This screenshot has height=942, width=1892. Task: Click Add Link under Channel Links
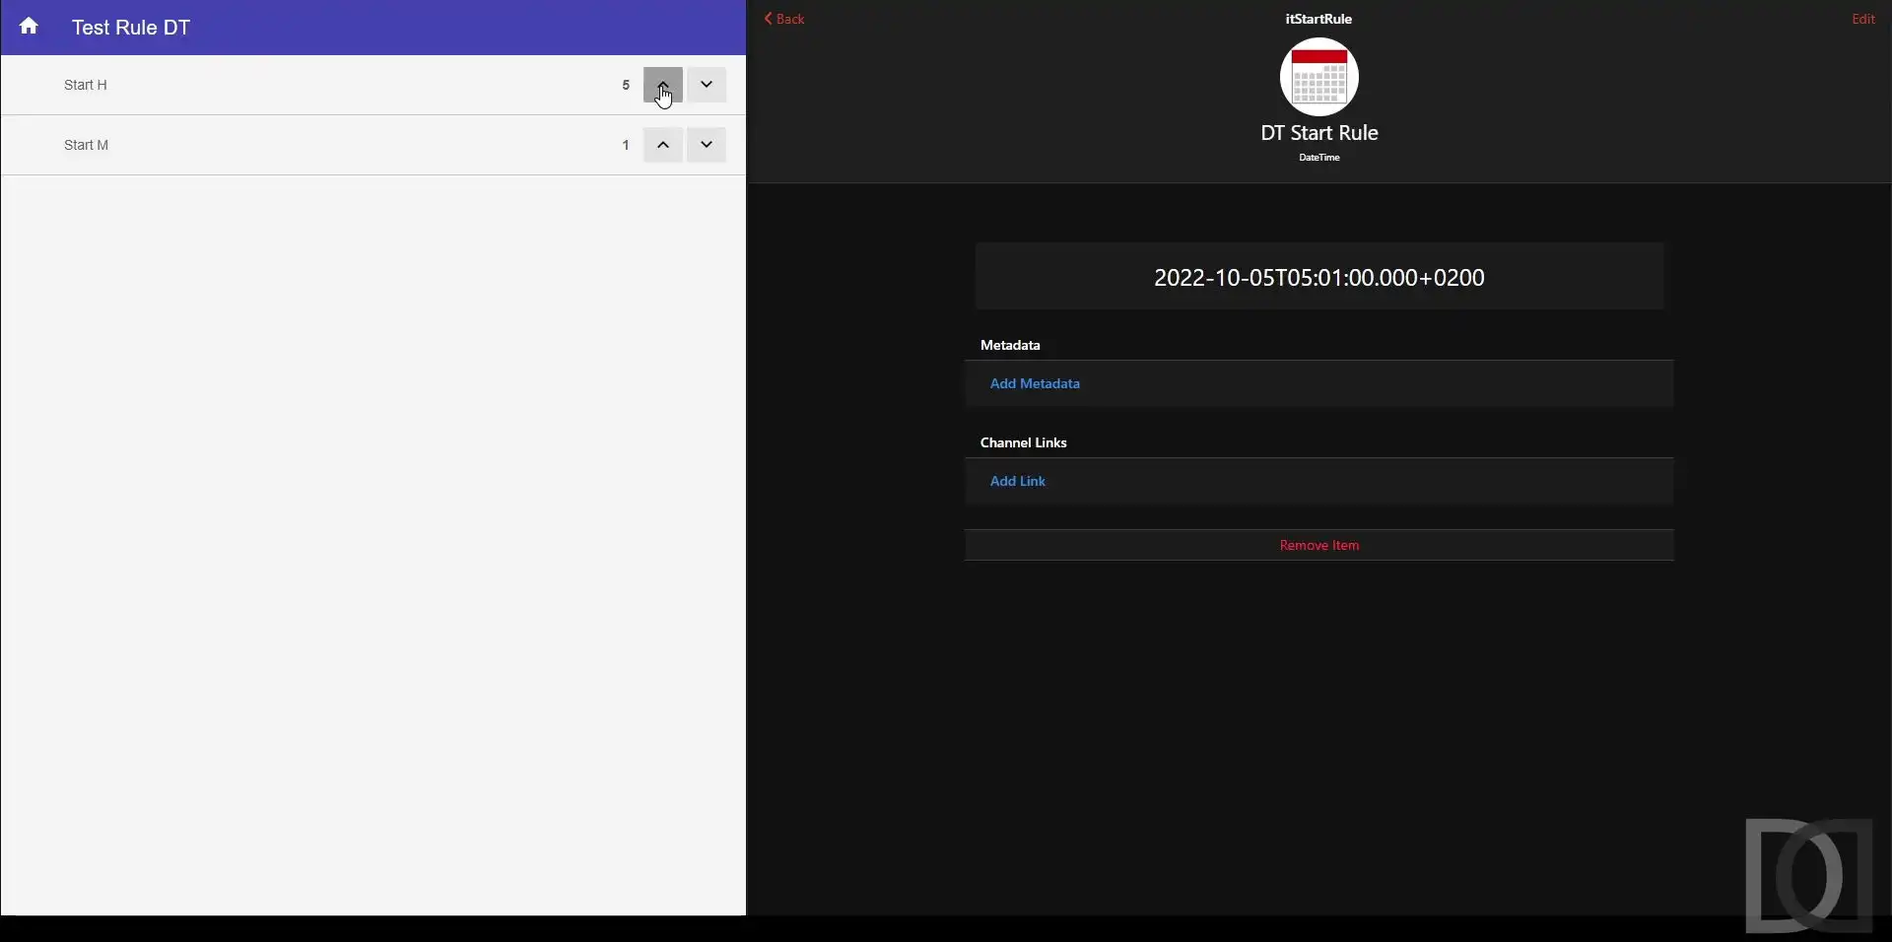point(1018,481)
